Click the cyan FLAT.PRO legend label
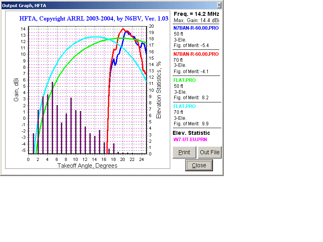 click(184, 106)
